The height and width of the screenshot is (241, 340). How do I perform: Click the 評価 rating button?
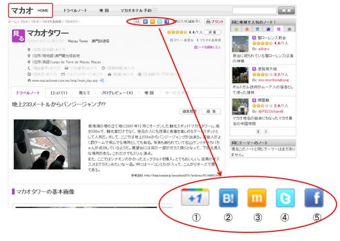coord(213,32)
